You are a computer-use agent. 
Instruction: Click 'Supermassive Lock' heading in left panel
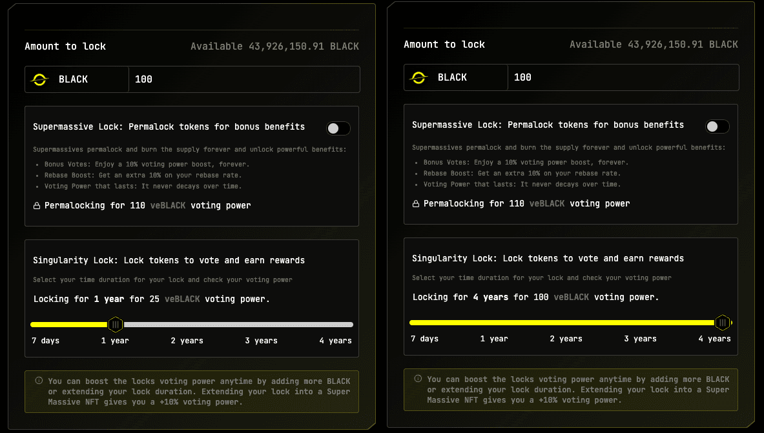click(169, 126)
